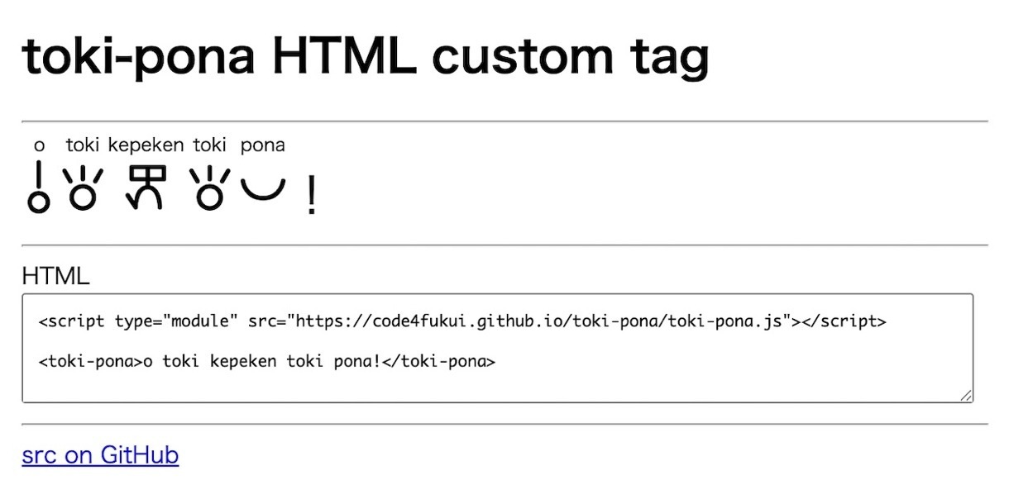Click the script tag line in textarea

click(462, 321)
